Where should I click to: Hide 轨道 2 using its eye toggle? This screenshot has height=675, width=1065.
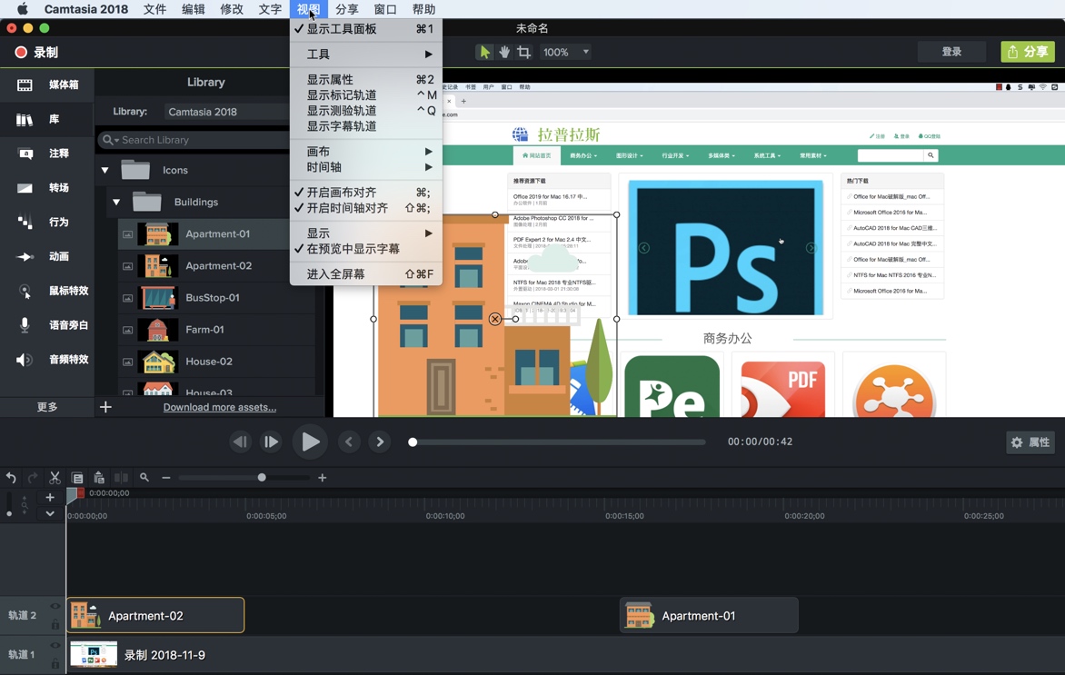(x=54, y=607)
